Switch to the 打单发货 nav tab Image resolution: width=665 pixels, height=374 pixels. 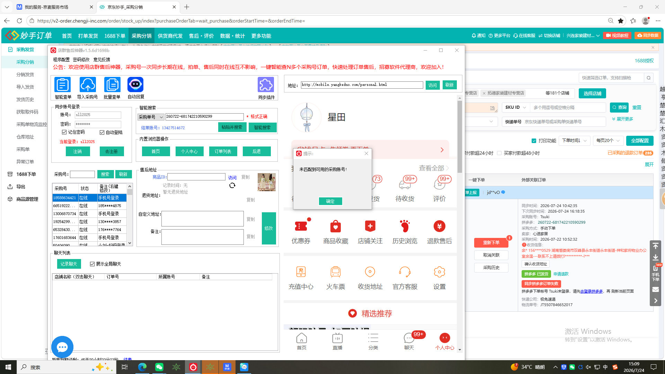click(x=88, y=36)
